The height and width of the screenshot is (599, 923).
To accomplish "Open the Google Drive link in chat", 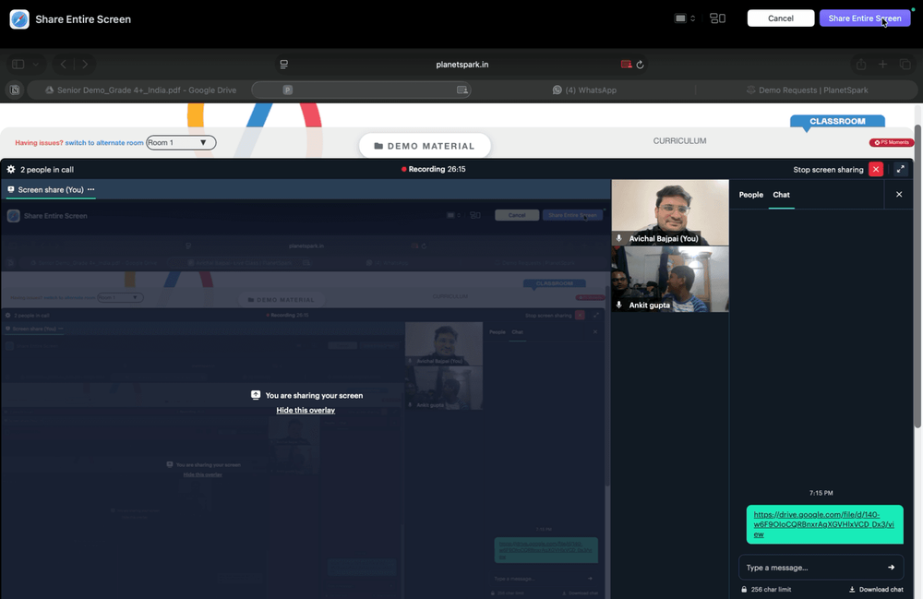I will [x=823, y=524].
